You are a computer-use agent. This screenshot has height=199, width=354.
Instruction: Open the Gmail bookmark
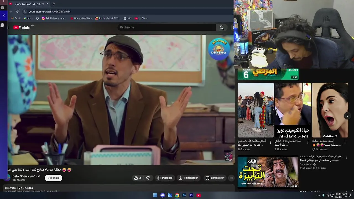pos(15,19)
